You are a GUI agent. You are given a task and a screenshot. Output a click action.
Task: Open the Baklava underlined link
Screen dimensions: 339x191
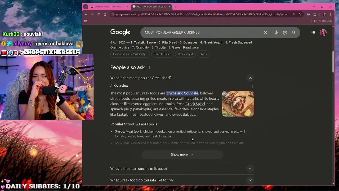click(x=189, y=114)
